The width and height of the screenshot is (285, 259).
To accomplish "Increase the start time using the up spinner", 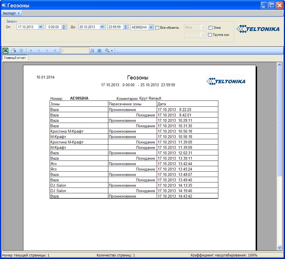I will [x=64, y=26].
